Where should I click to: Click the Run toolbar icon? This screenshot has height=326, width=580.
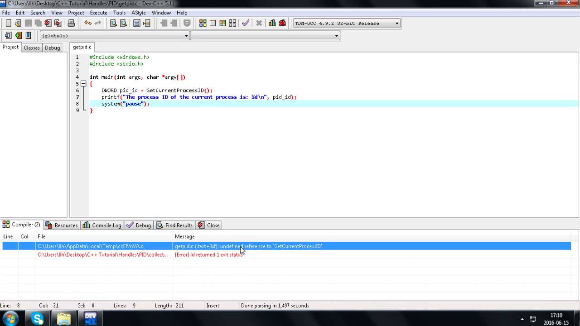(x=213, y=23)
